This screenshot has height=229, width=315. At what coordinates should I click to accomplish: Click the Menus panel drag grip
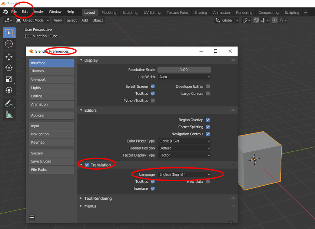(x=233, y=206)
